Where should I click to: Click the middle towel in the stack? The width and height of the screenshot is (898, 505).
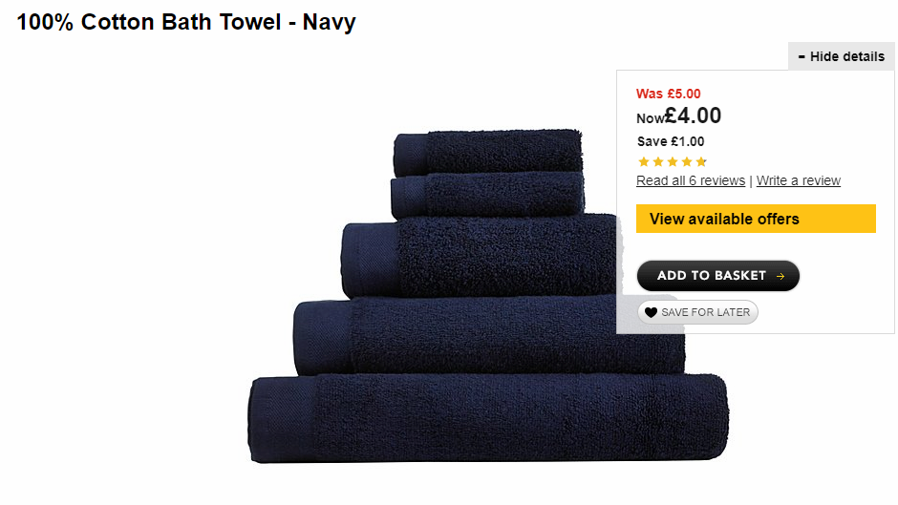(479, 257)
